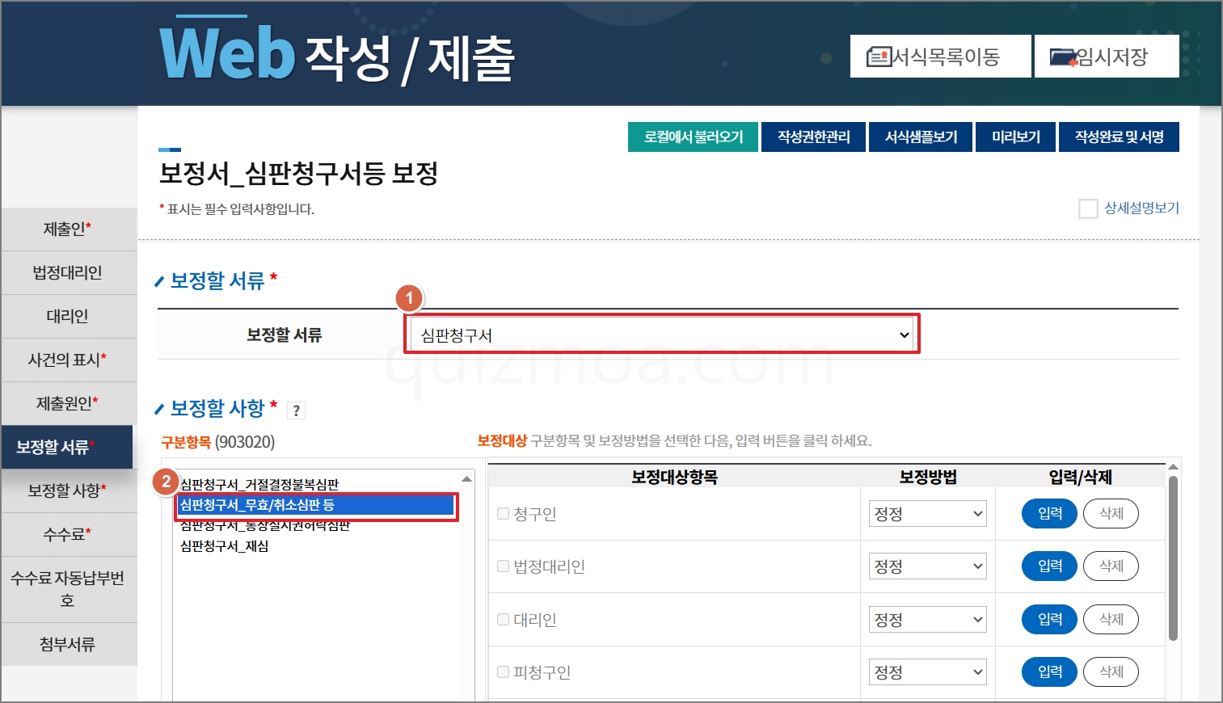The width and height of the screenshot is (1223, 703).
Task: Click the list box scroll-up arrow
Action: pos(466,479)
